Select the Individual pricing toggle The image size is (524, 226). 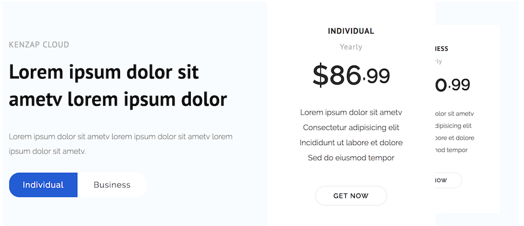click(x=43, y=185)
